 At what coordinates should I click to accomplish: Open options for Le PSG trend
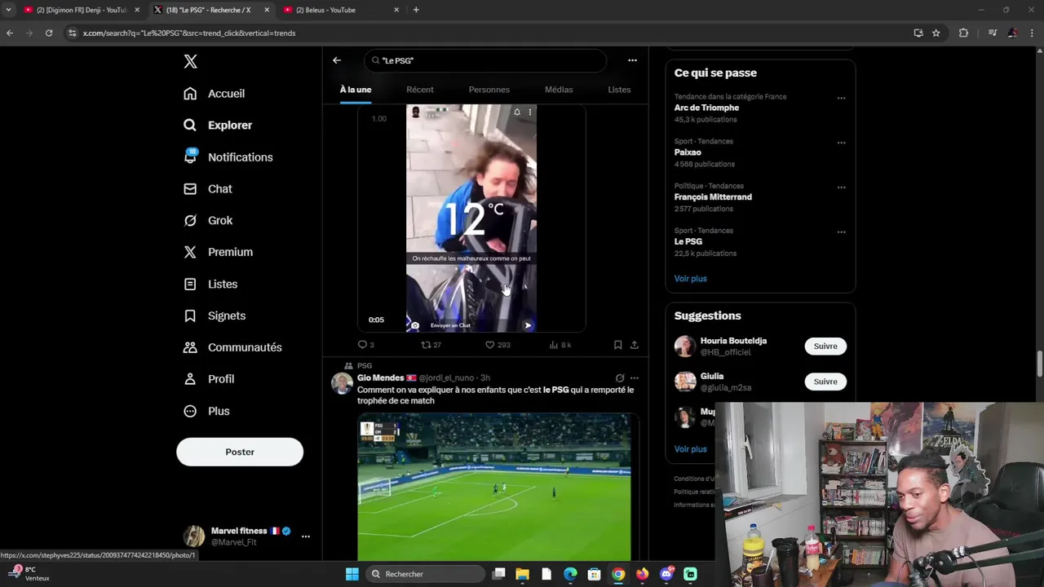[841, 233]
